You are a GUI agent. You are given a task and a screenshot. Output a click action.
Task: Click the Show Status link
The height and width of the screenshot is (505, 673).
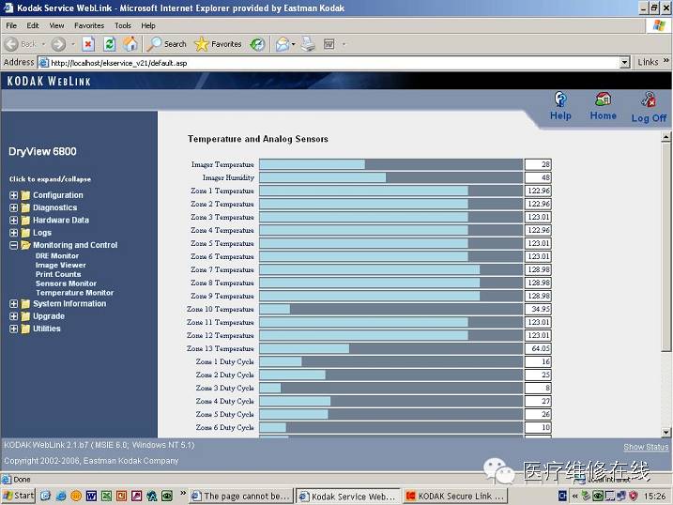click(646, 447)
